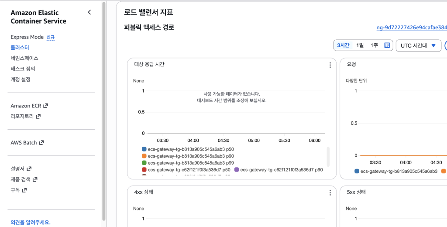
Task: Click the external-link icon beside 구독
Action: coord(24,190)
